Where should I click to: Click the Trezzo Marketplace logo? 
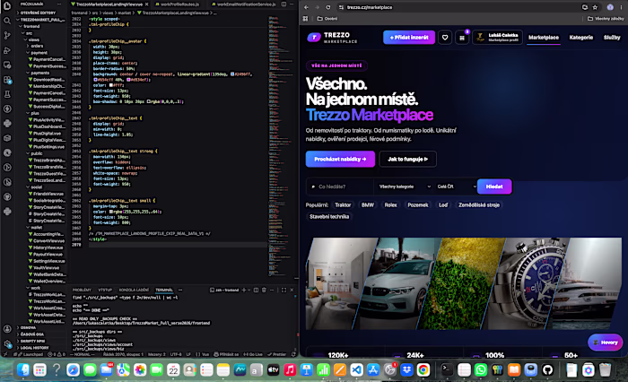[x=332, y=38]
